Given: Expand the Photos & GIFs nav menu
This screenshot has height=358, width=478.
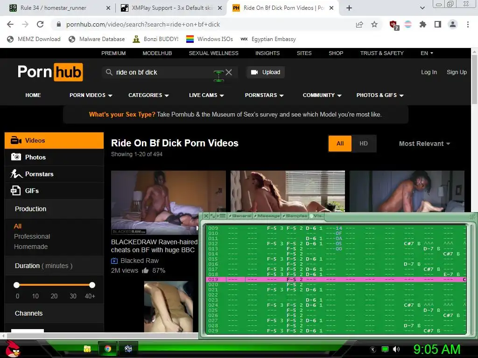Looking at the screenshot, I should [x=380, y=95].
